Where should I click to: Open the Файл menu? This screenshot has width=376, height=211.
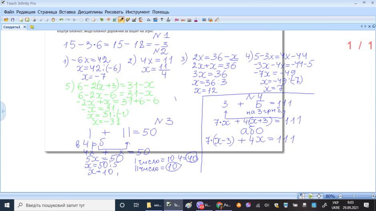click(9, 12)
